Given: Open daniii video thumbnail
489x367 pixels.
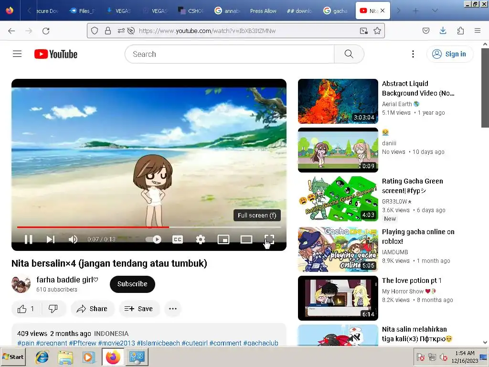Looking at the screenshot, I should tap(338, 150).
